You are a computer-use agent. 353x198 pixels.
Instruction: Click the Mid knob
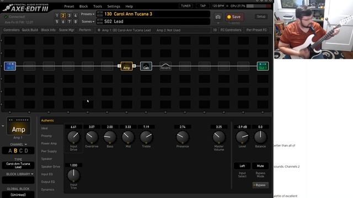(x=128, y=137)
